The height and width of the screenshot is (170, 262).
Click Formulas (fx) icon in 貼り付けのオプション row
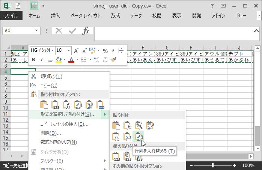pyautogui.click(x=66, y=105)
